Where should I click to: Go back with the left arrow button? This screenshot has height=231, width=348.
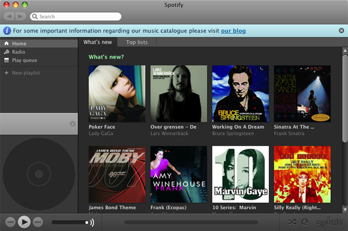click(x=9, y=17)
